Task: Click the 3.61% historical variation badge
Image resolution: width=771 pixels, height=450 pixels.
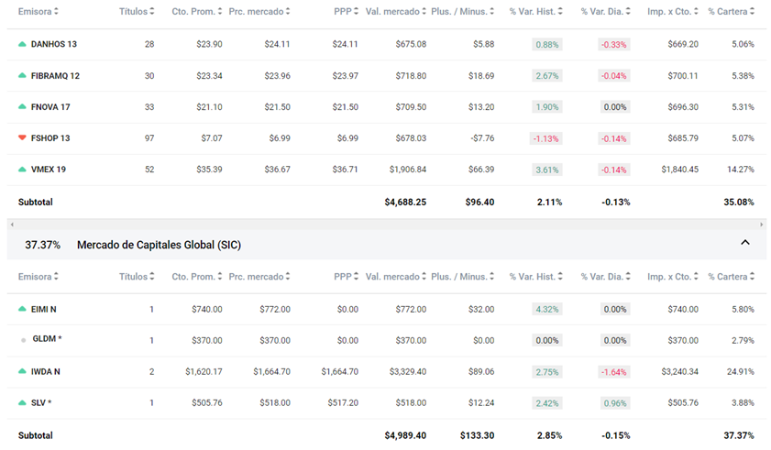Action: [x=546, y=170]
